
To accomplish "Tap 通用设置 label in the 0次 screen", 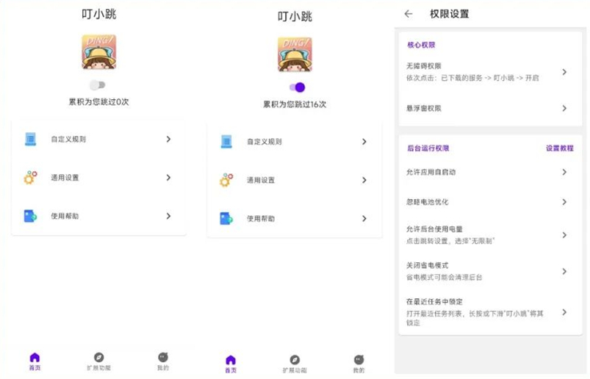I will 65,178.
